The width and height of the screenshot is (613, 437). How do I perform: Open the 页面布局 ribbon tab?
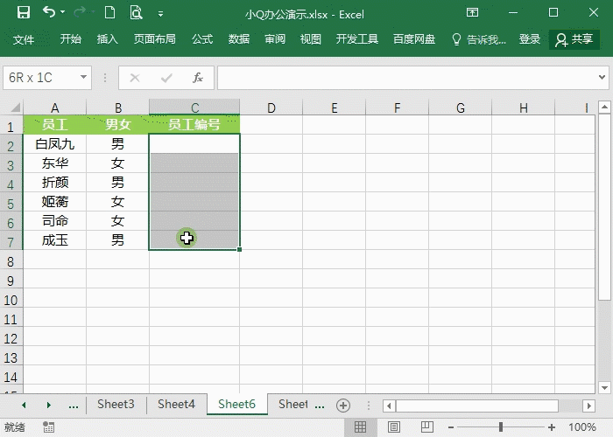(154, 39)
